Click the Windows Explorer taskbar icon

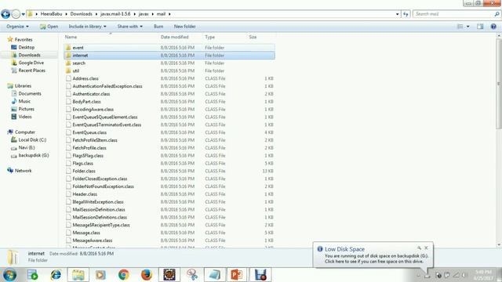(78, 275)
